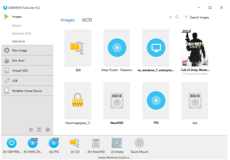Select the (H:) NewVHD drive icon
230x160 pixels.
click(96, 143)
